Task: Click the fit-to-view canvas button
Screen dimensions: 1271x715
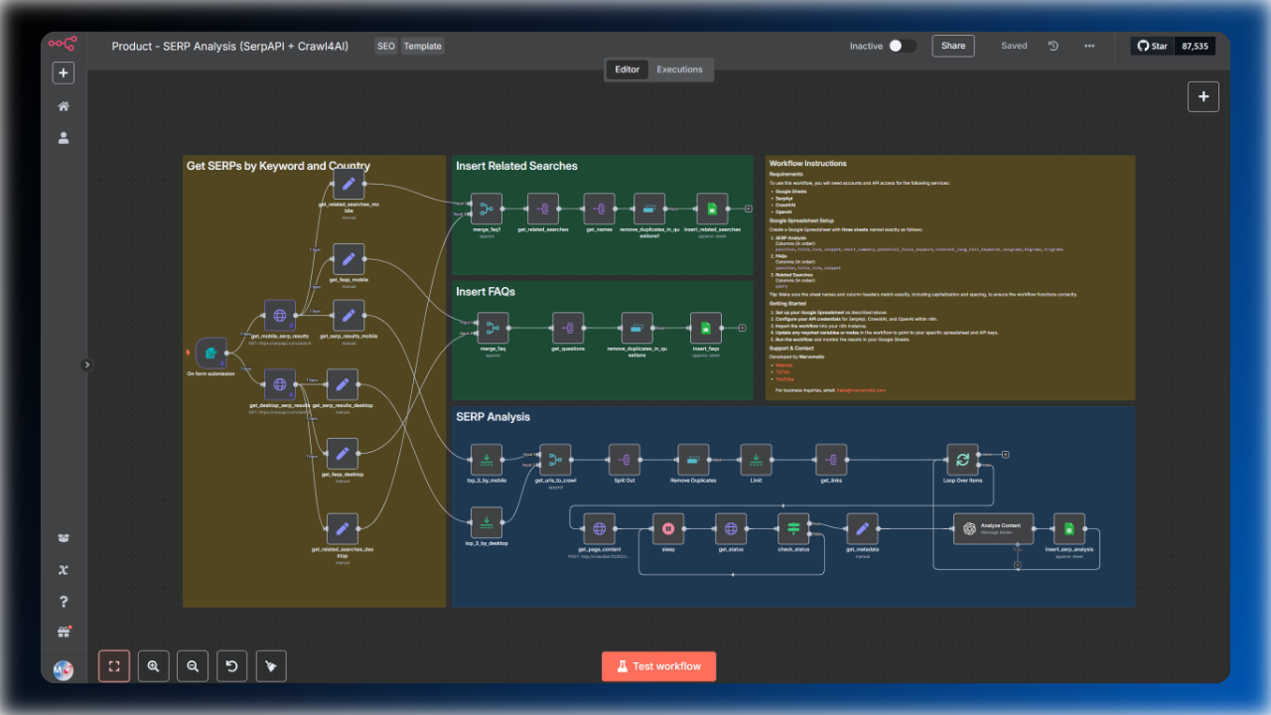Action: click(114, 666)
